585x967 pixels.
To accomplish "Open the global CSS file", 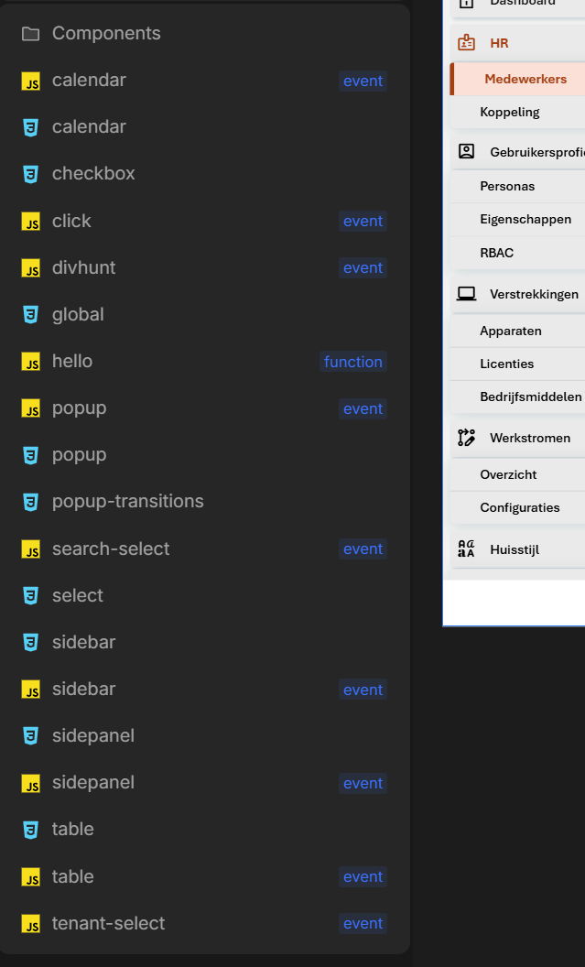I will [x=78, y=314].
